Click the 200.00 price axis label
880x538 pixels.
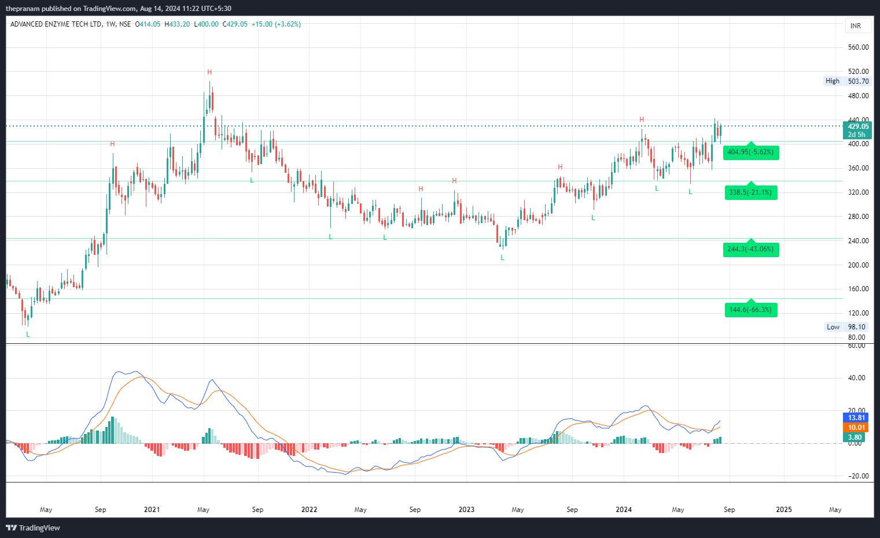858,265
